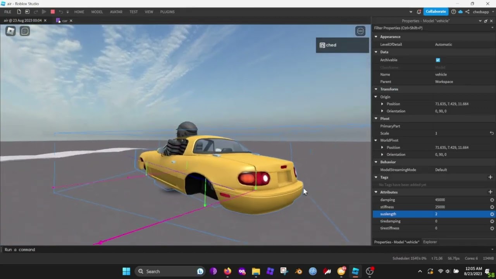This screenshot has height=279, width=496.
Task: Toggle the Archivable checkbox
Action: (x=438, y=60)
